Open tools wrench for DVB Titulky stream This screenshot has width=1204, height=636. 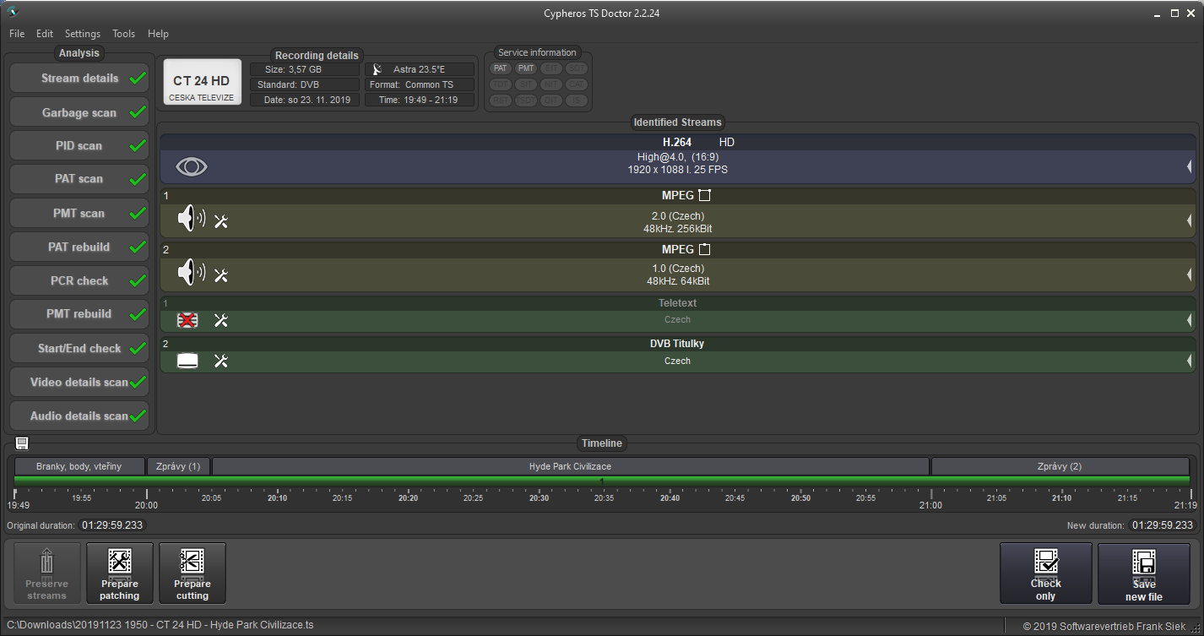pyautogui.click(x=221, y=361)
